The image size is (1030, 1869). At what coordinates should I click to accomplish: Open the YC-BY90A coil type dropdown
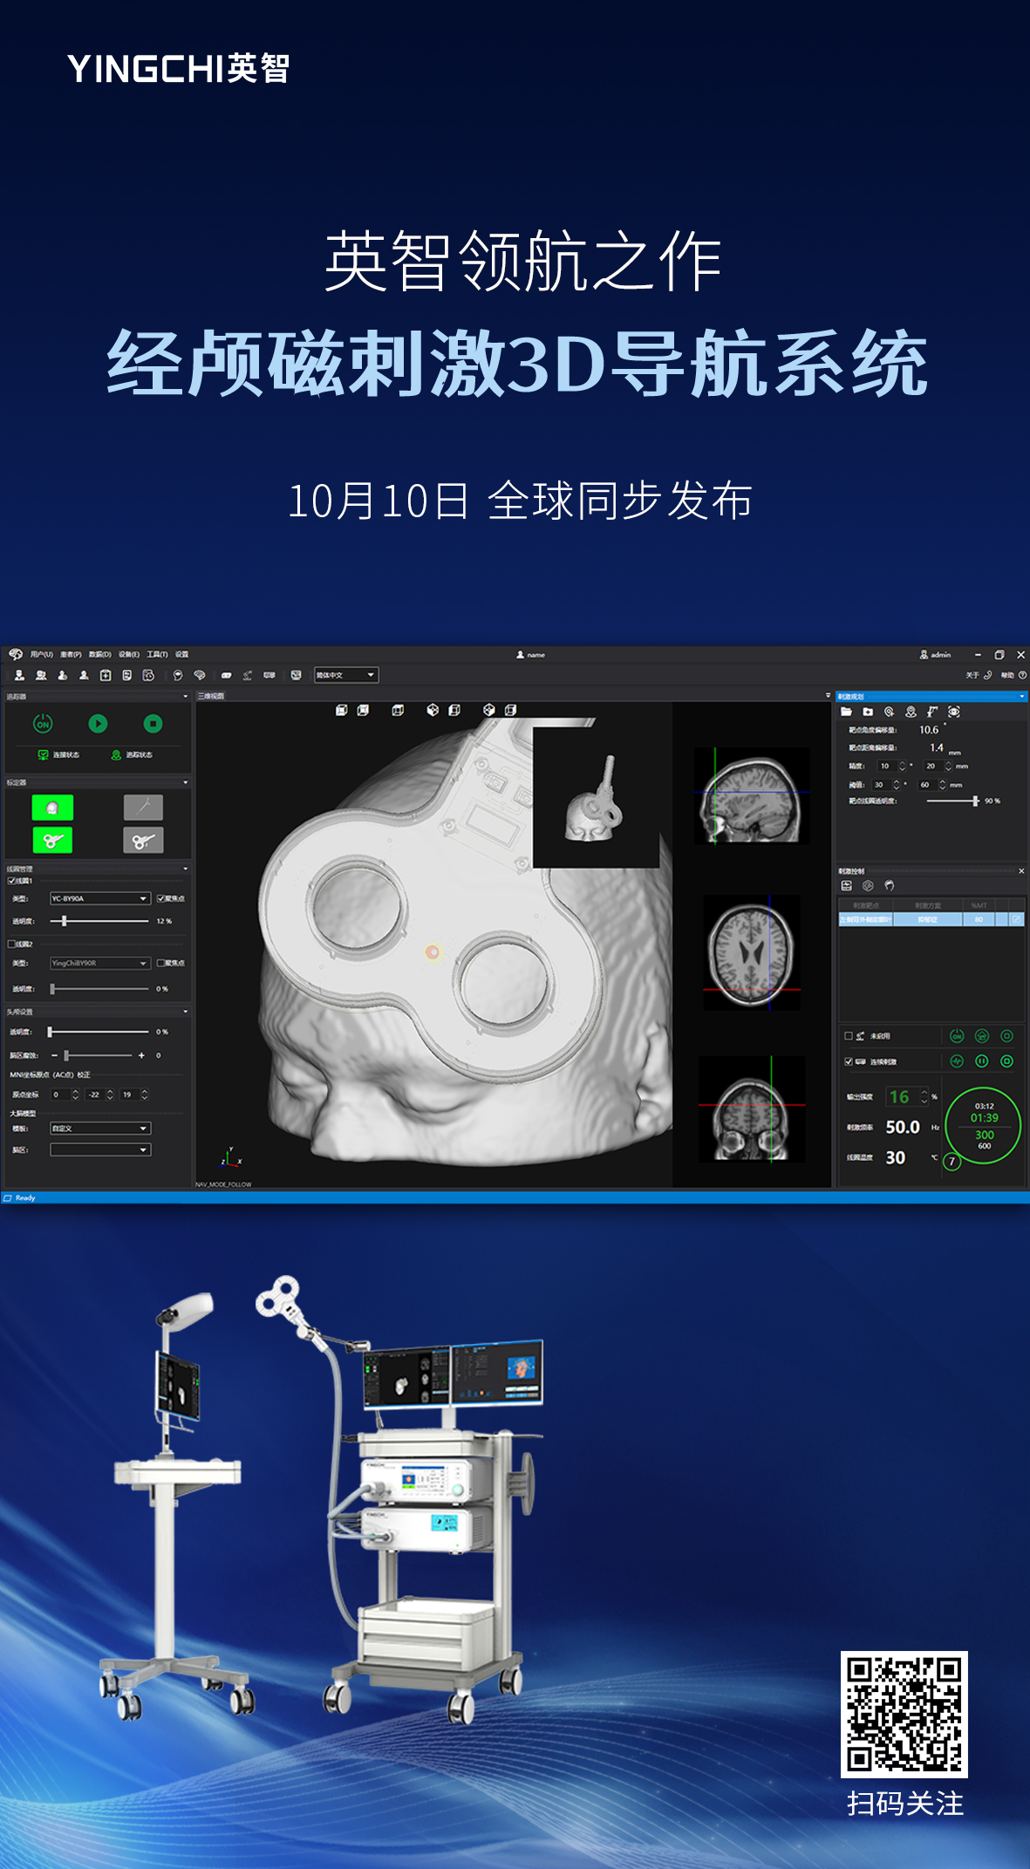click(x=100, y=898)
